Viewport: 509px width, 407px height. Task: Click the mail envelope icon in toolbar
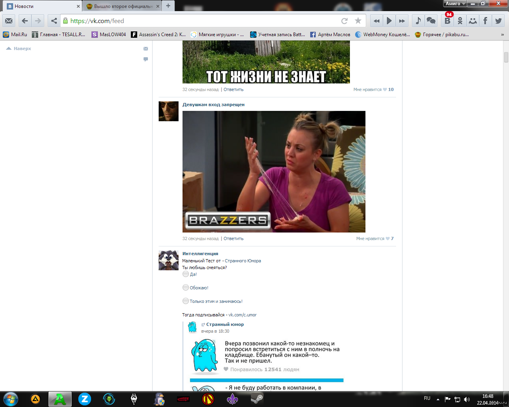coord(9,21)
